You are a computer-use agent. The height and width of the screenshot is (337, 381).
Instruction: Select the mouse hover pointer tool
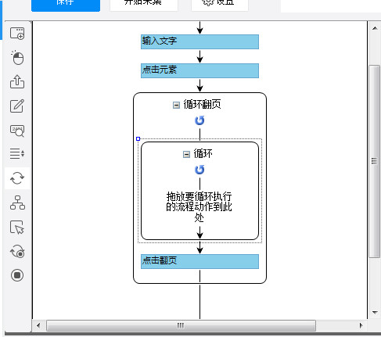[17, 228]
